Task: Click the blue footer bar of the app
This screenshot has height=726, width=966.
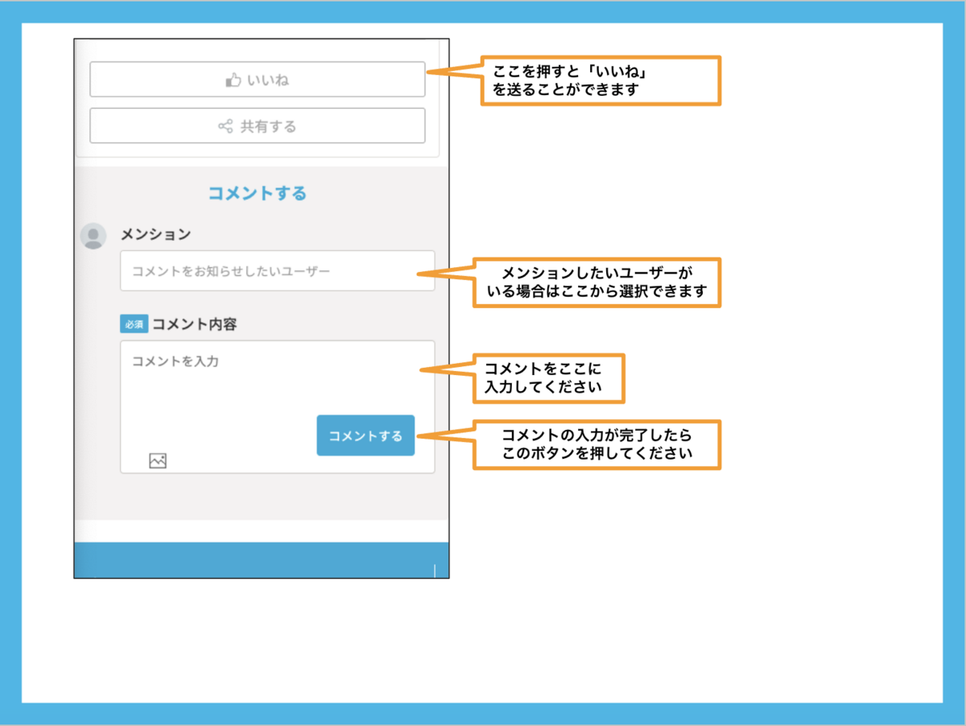Action: [x=258, y=560]
